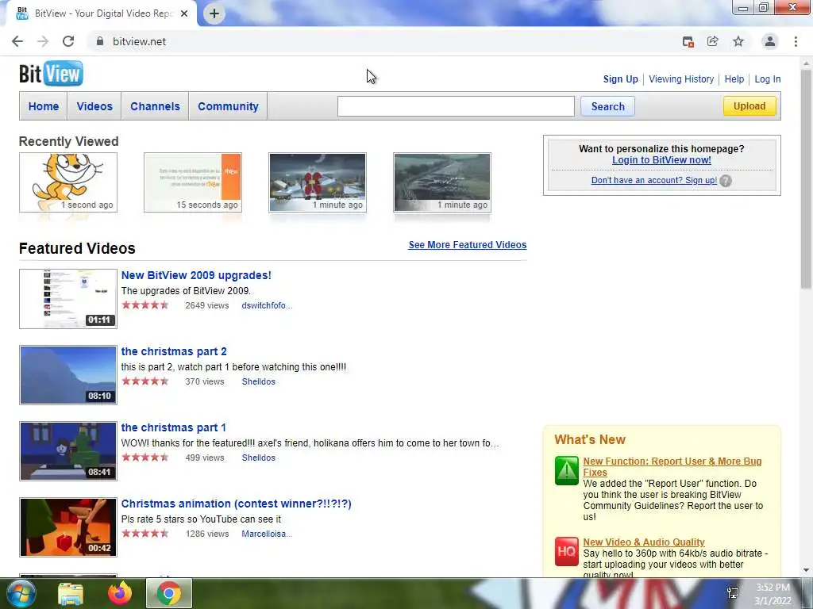This screenshot has width=813, height=609.
Task: Click the 08:41 video thumbnail
Action: click(x=68, y=451)
